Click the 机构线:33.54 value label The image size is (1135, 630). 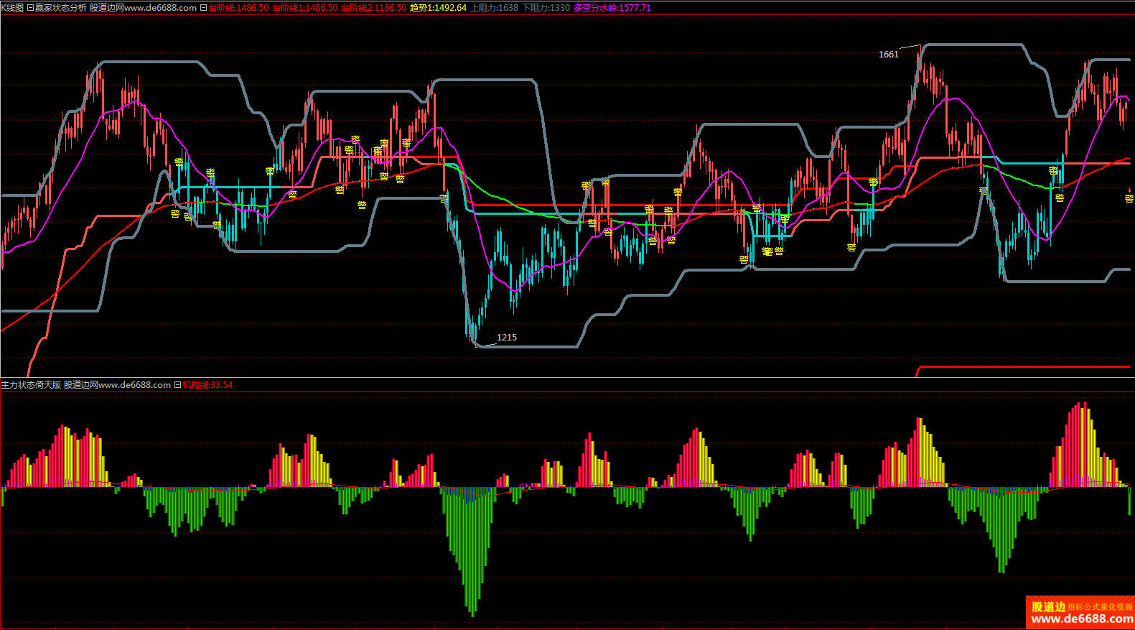coord(207,385)
